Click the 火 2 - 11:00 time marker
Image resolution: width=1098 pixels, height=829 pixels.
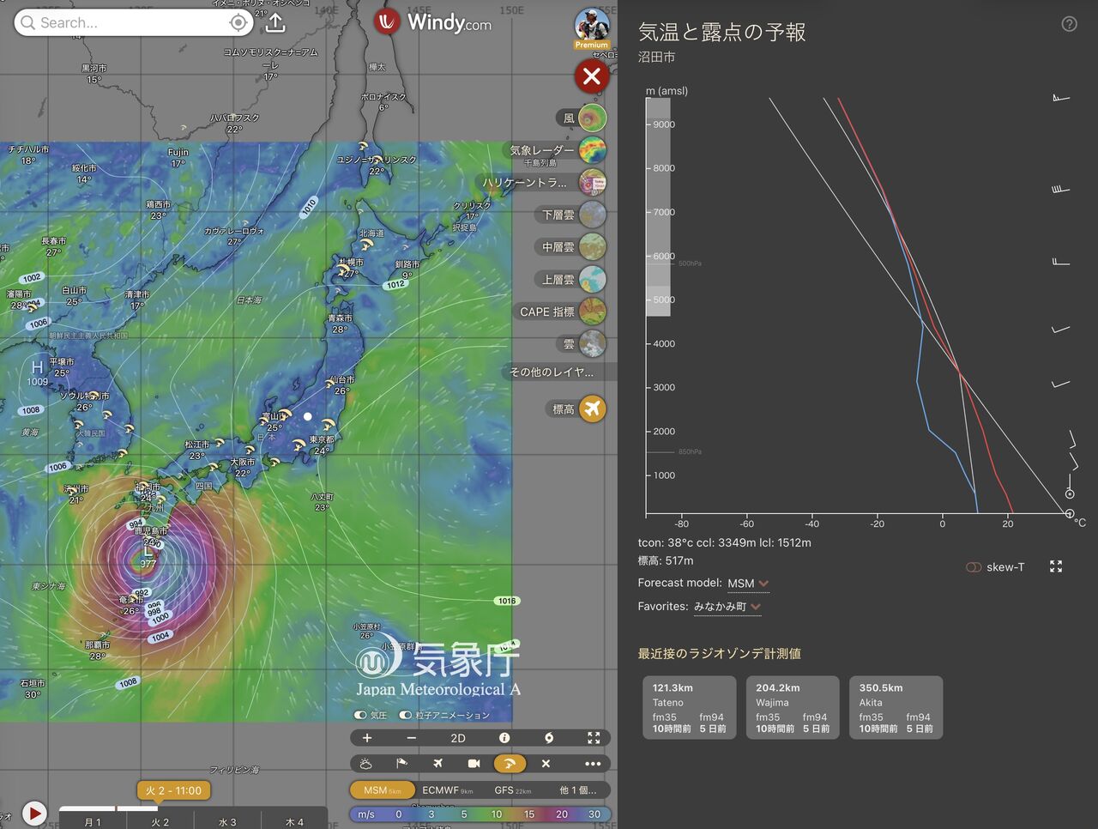(173, 790)
